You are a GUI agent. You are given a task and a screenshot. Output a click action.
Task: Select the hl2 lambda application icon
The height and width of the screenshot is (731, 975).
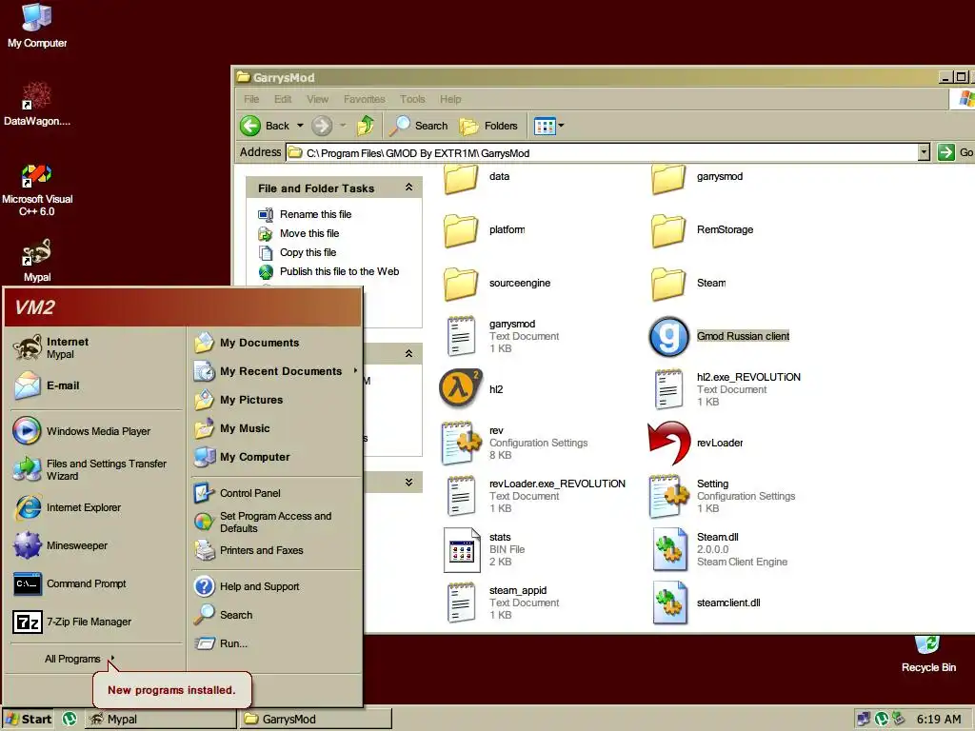(x=460, y=388)
